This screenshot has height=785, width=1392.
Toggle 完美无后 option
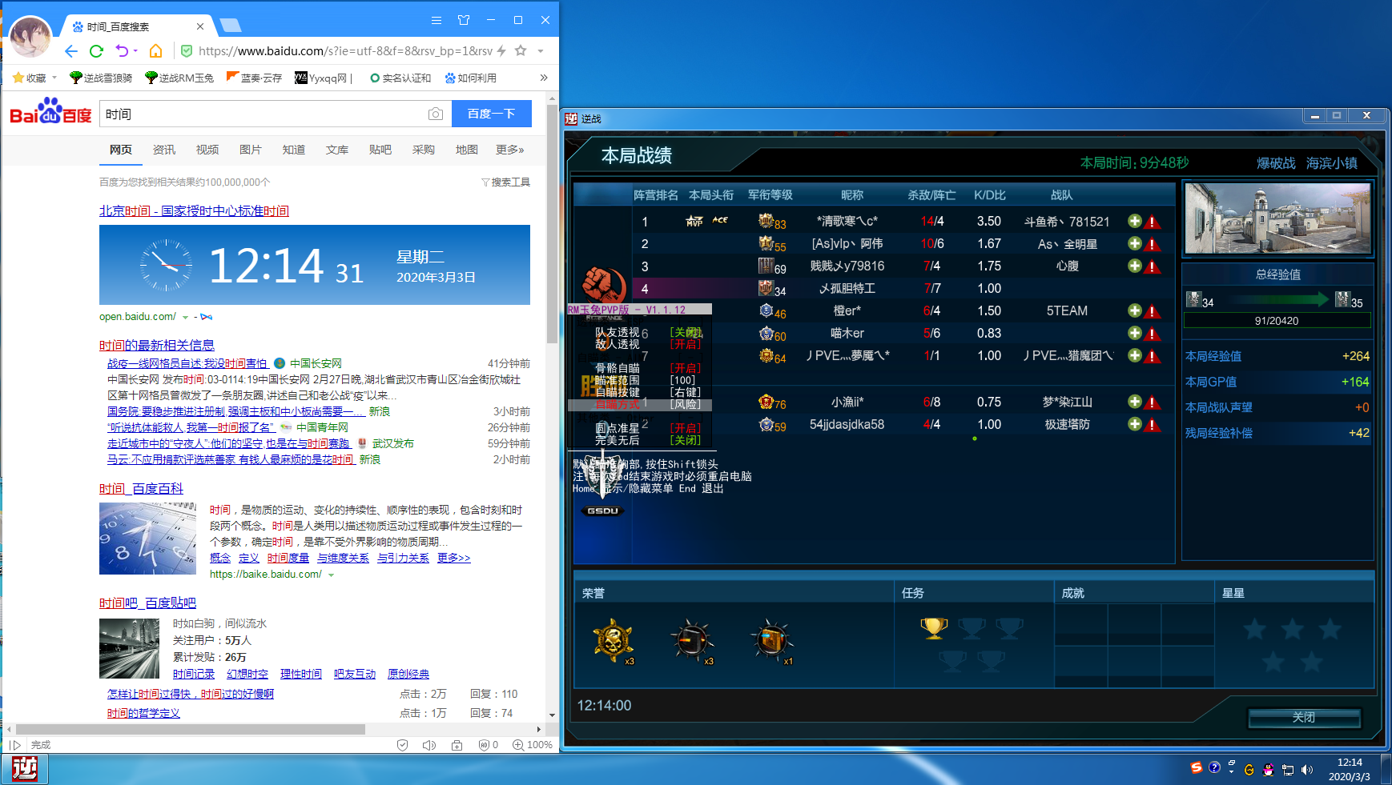click(647, 440)
